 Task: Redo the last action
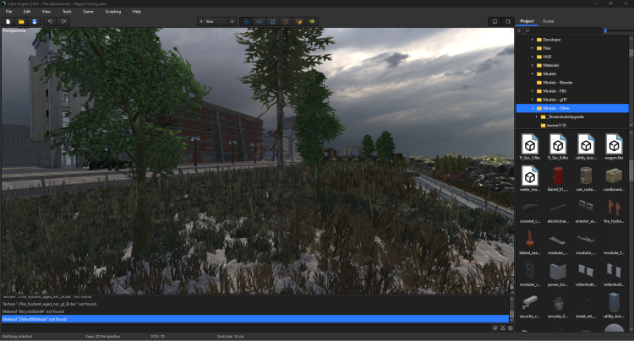63,21
